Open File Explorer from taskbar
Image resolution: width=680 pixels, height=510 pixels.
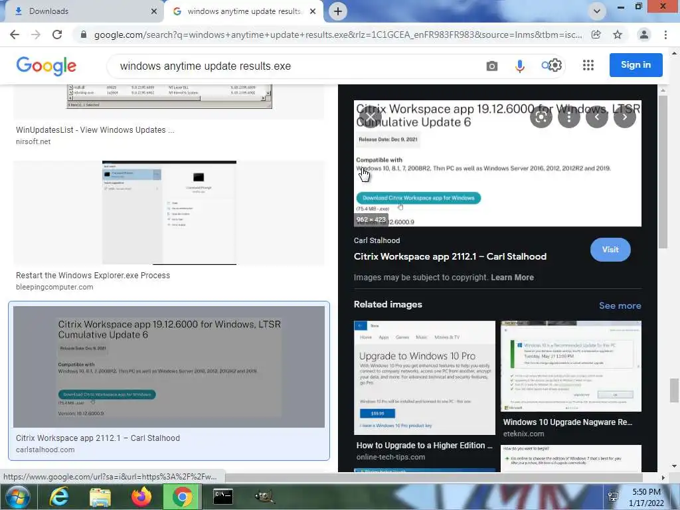point(100,497)
